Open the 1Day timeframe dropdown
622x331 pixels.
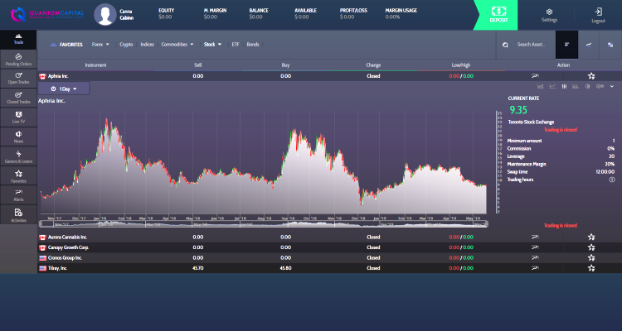click(x=64, y=89)
